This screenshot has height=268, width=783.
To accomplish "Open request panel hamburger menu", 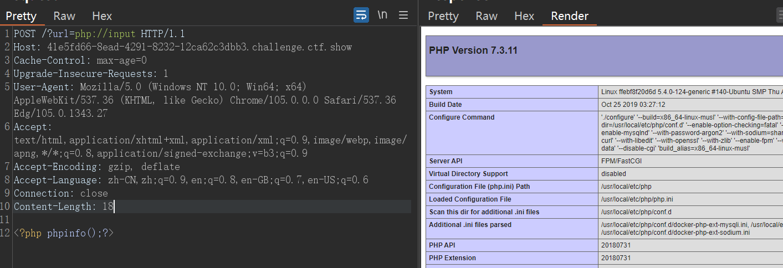I will tap(403, 15).
